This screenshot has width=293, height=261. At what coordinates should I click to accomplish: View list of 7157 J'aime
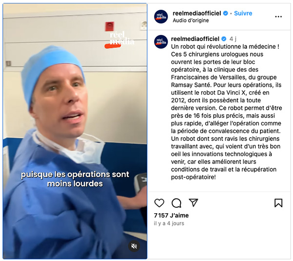(171, 216)
